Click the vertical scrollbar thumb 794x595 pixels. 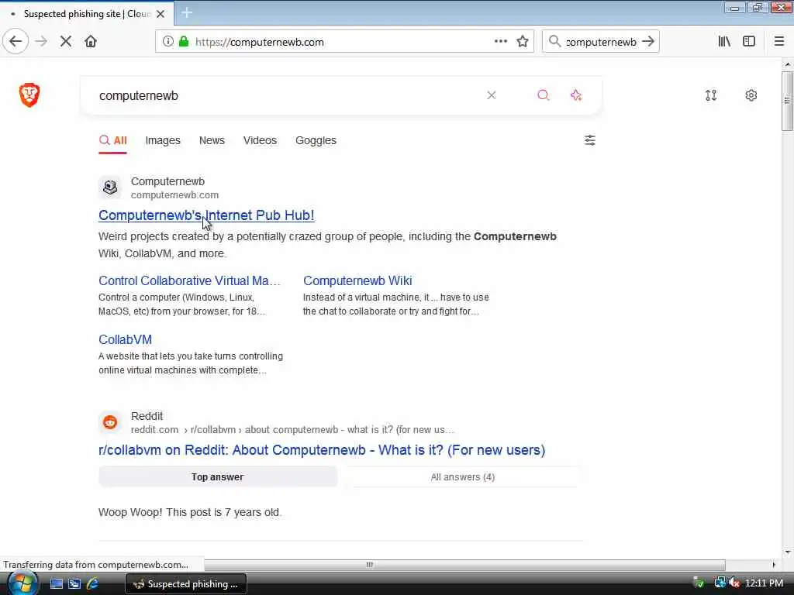[x=787, y=101]
